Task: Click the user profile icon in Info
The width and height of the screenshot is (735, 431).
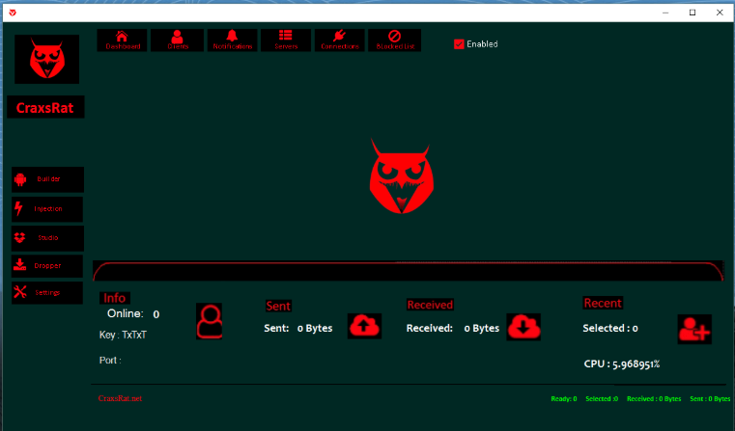Action: click(209, 321)
